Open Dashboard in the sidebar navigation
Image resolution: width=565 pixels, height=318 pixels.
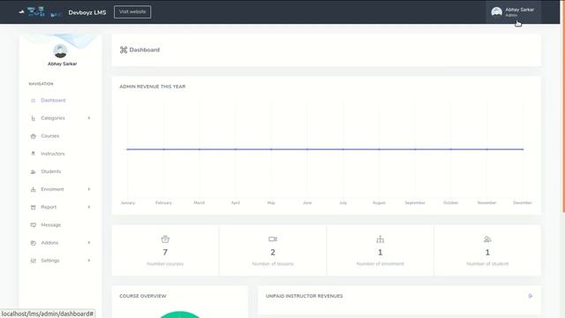coord(53,101)
